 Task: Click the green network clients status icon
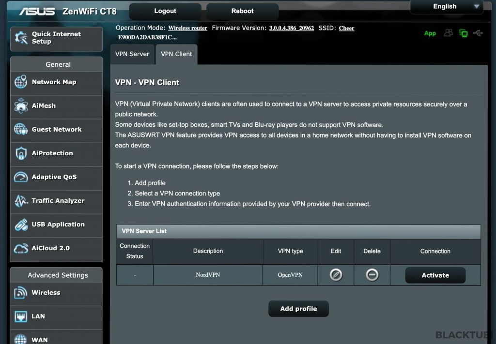click(463, 33)
